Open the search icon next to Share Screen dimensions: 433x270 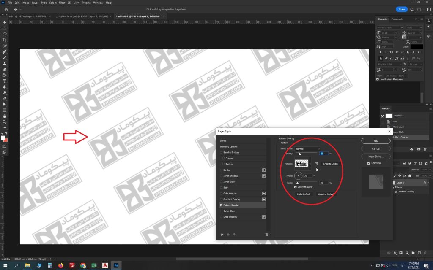412,9
